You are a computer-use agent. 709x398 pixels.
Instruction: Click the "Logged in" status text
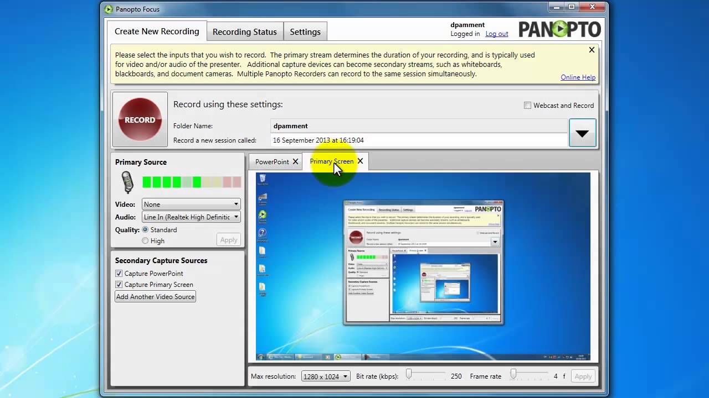(x=465, y=34)
